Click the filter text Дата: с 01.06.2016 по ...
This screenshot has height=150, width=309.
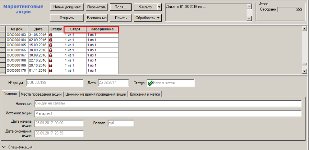pyautogui.click(x=186, y=7)
